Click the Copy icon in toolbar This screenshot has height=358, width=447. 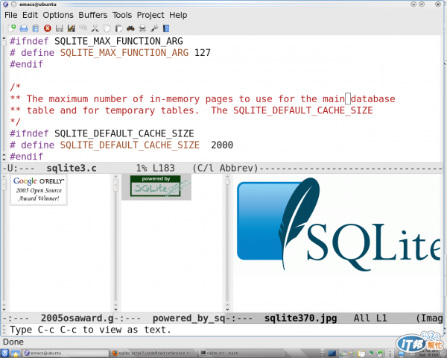pos(107,28)
